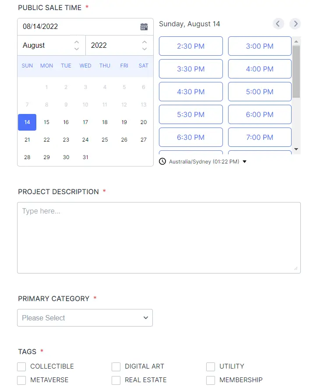Go to previous day arrow
The height and width of the screenshot is (387, 310).
[x=278, y=24]
